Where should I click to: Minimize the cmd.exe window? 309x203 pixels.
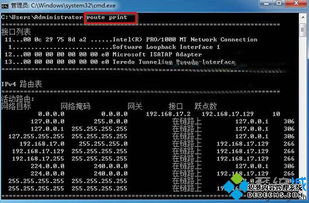tap(267, 3)
